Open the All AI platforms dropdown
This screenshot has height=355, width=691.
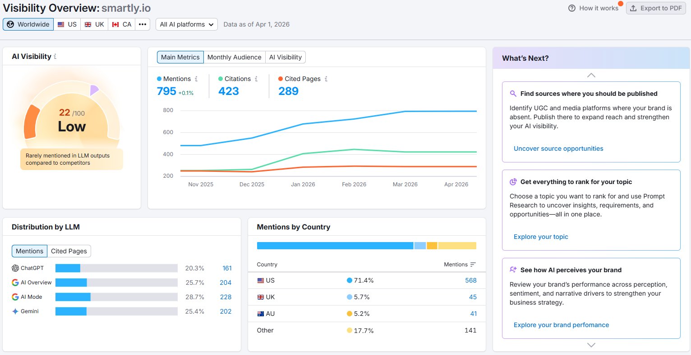coord(186,24)
